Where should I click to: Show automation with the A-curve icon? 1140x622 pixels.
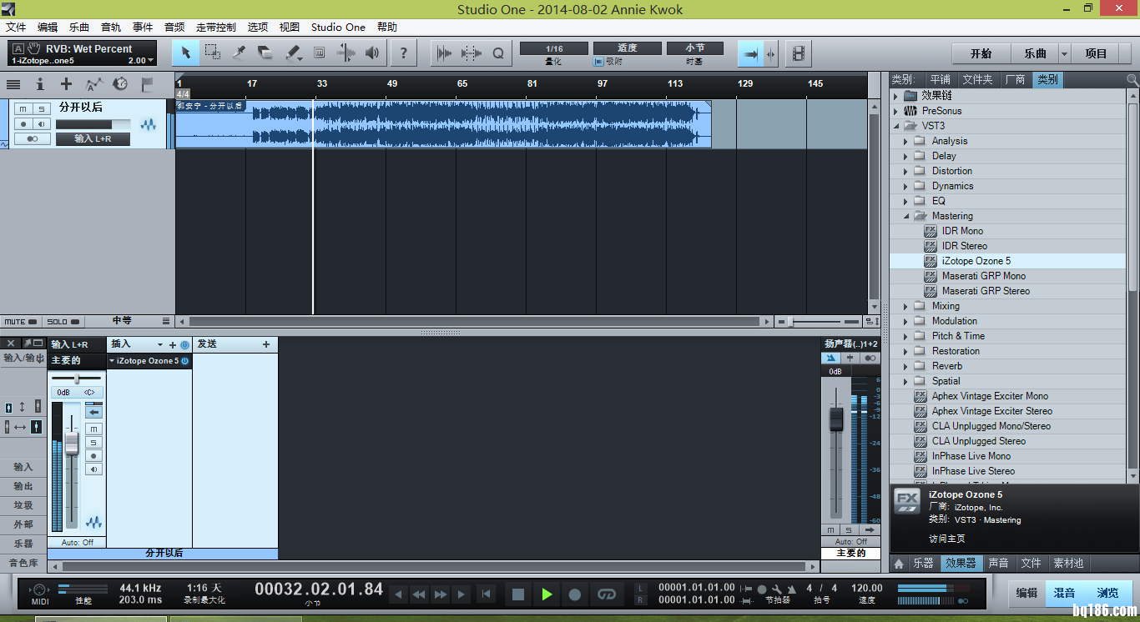93,84
